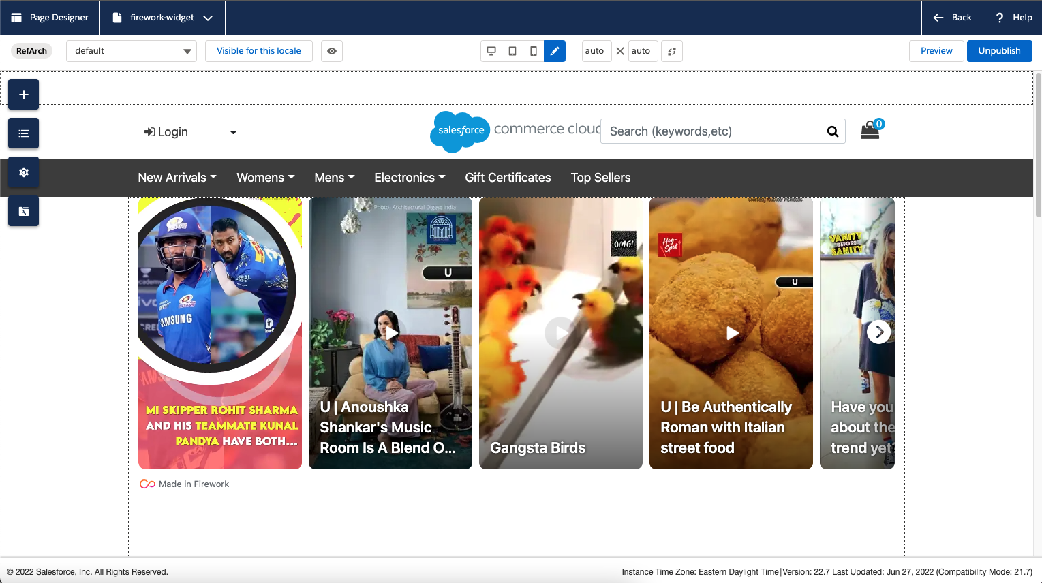This screenshot has height=583, width=1042.
Task: Open the Womens navigation menu
Action: coord(265,178)
